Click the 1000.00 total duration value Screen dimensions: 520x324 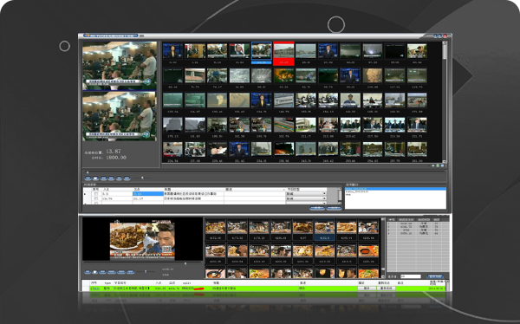tap(116, 158)
